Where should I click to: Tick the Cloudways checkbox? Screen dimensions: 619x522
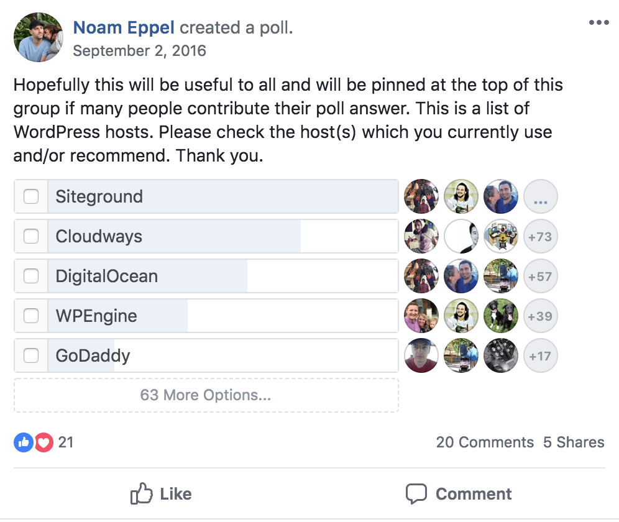coord(31,237)
